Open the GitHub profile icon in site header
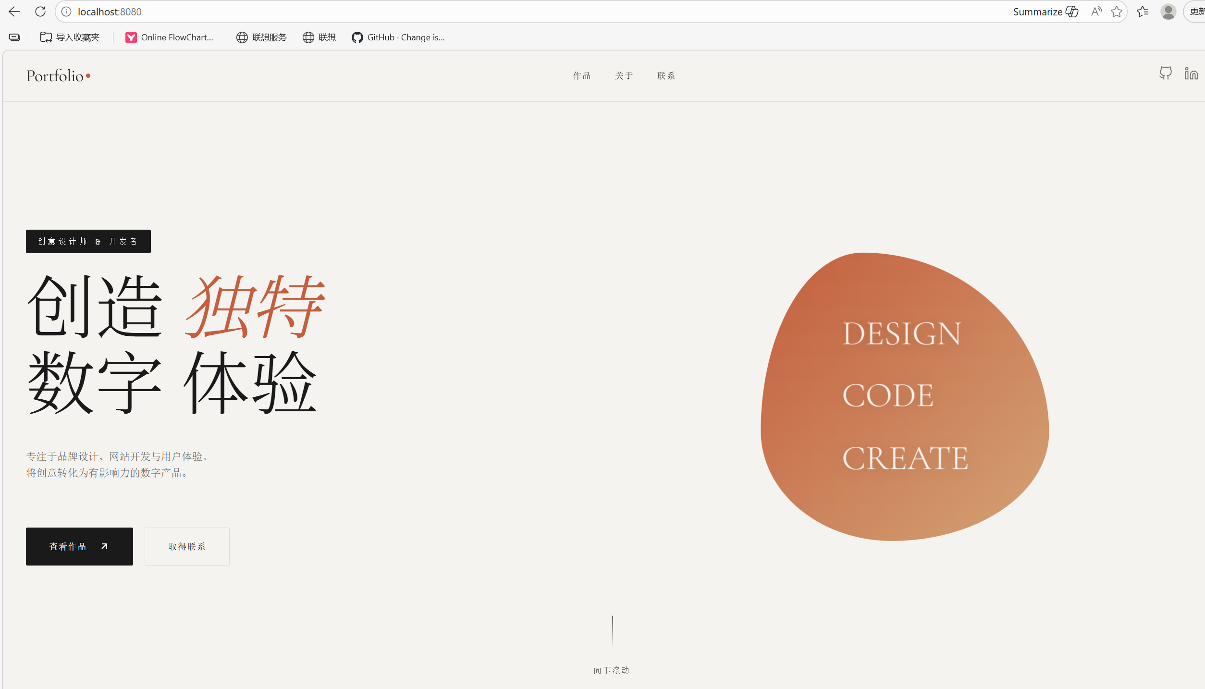 click(1165, 74)
